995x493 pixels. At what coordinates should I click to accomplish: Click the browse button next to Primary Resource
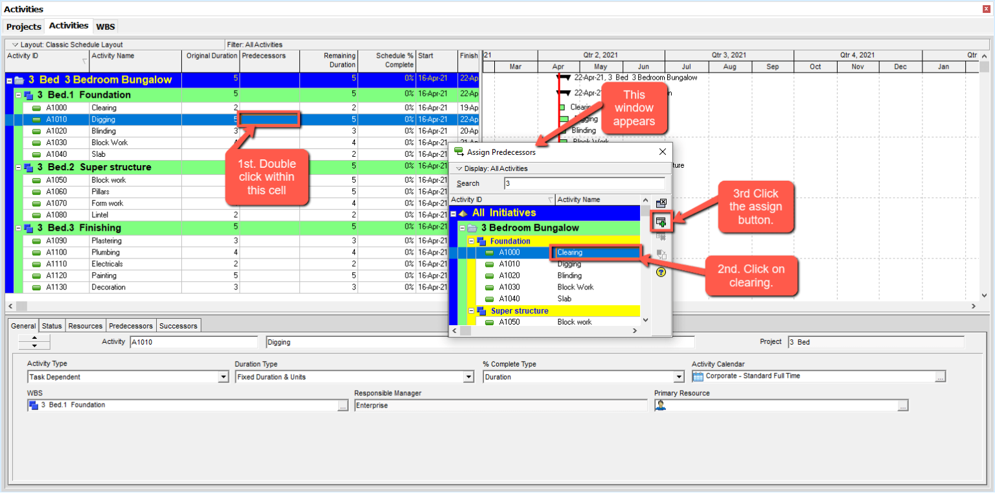pos(903,405)
